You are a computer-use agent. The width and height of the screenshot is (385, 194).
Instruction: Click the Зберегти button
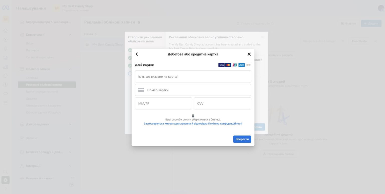coord(242,139)
